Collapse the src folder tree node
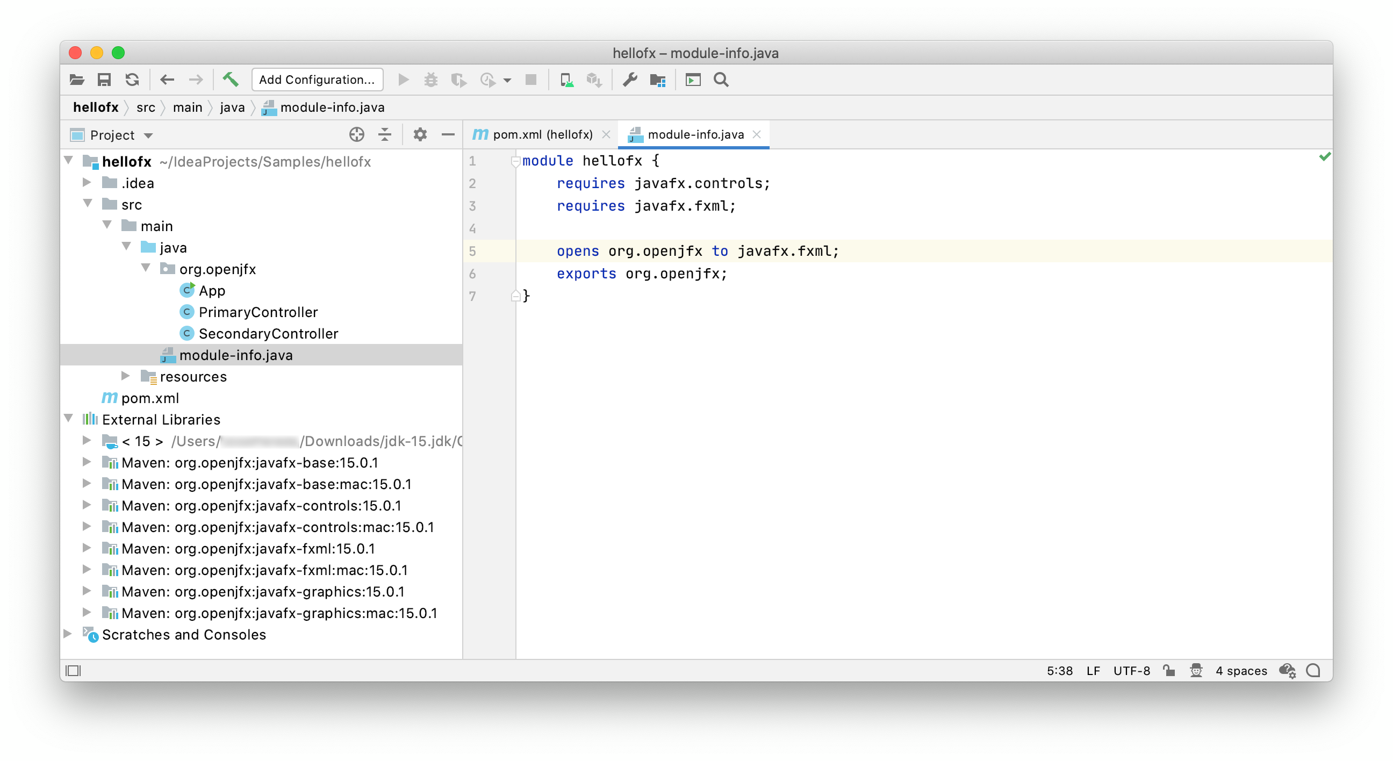Image resolution: width=1393 pixels, height=761 pixels. coord(88,204)
